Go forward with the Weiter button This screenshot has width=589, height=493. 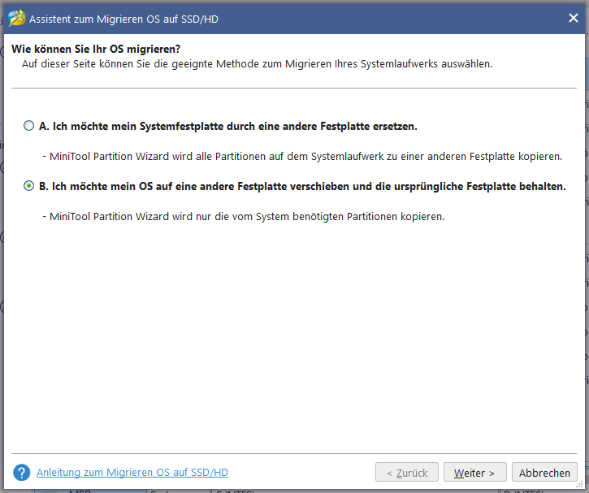point(474,473)
